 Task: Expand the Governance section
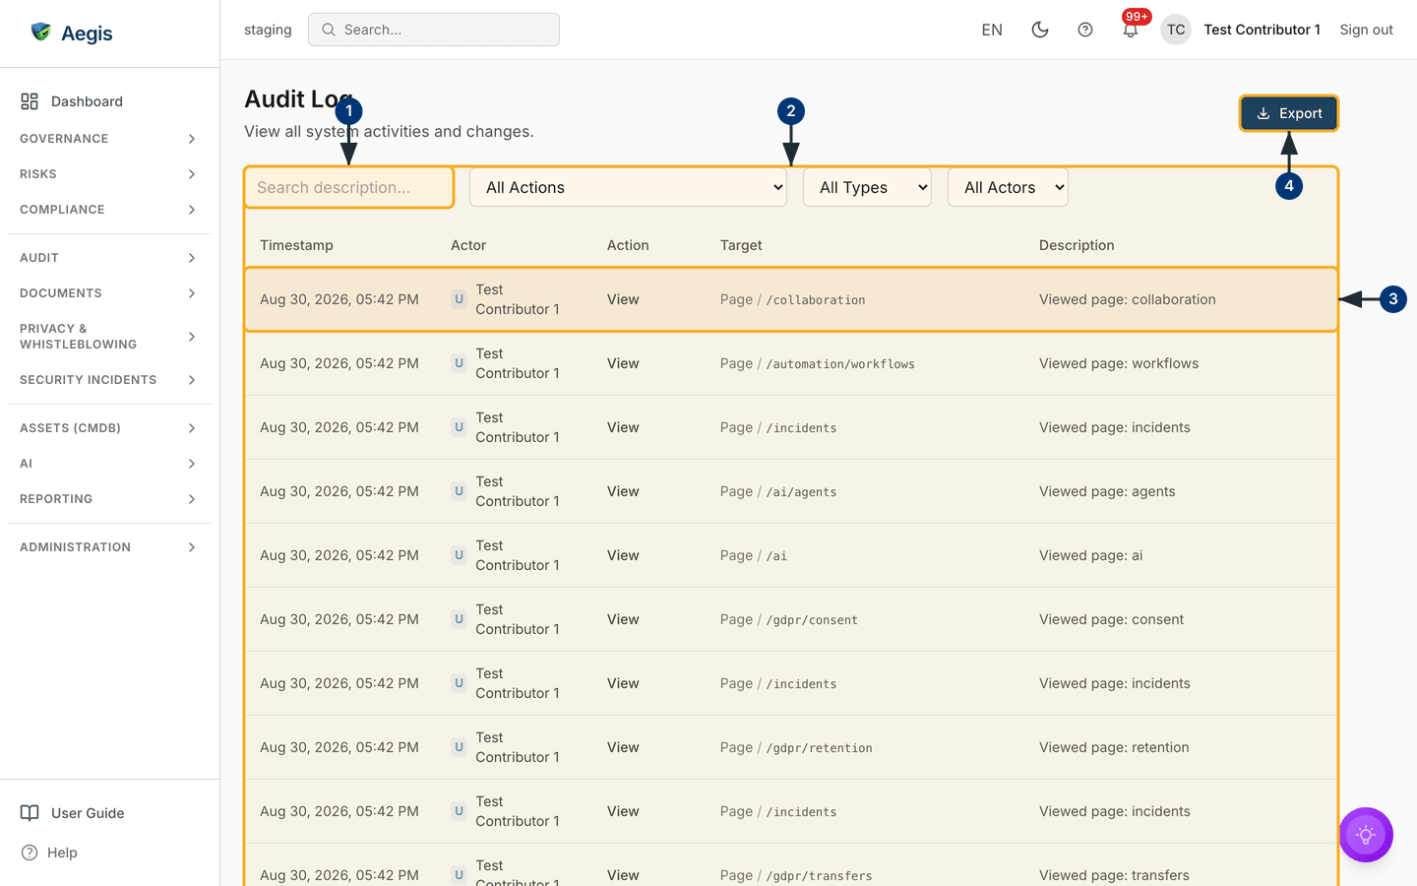pyautogui.click(x=109, y=139)
